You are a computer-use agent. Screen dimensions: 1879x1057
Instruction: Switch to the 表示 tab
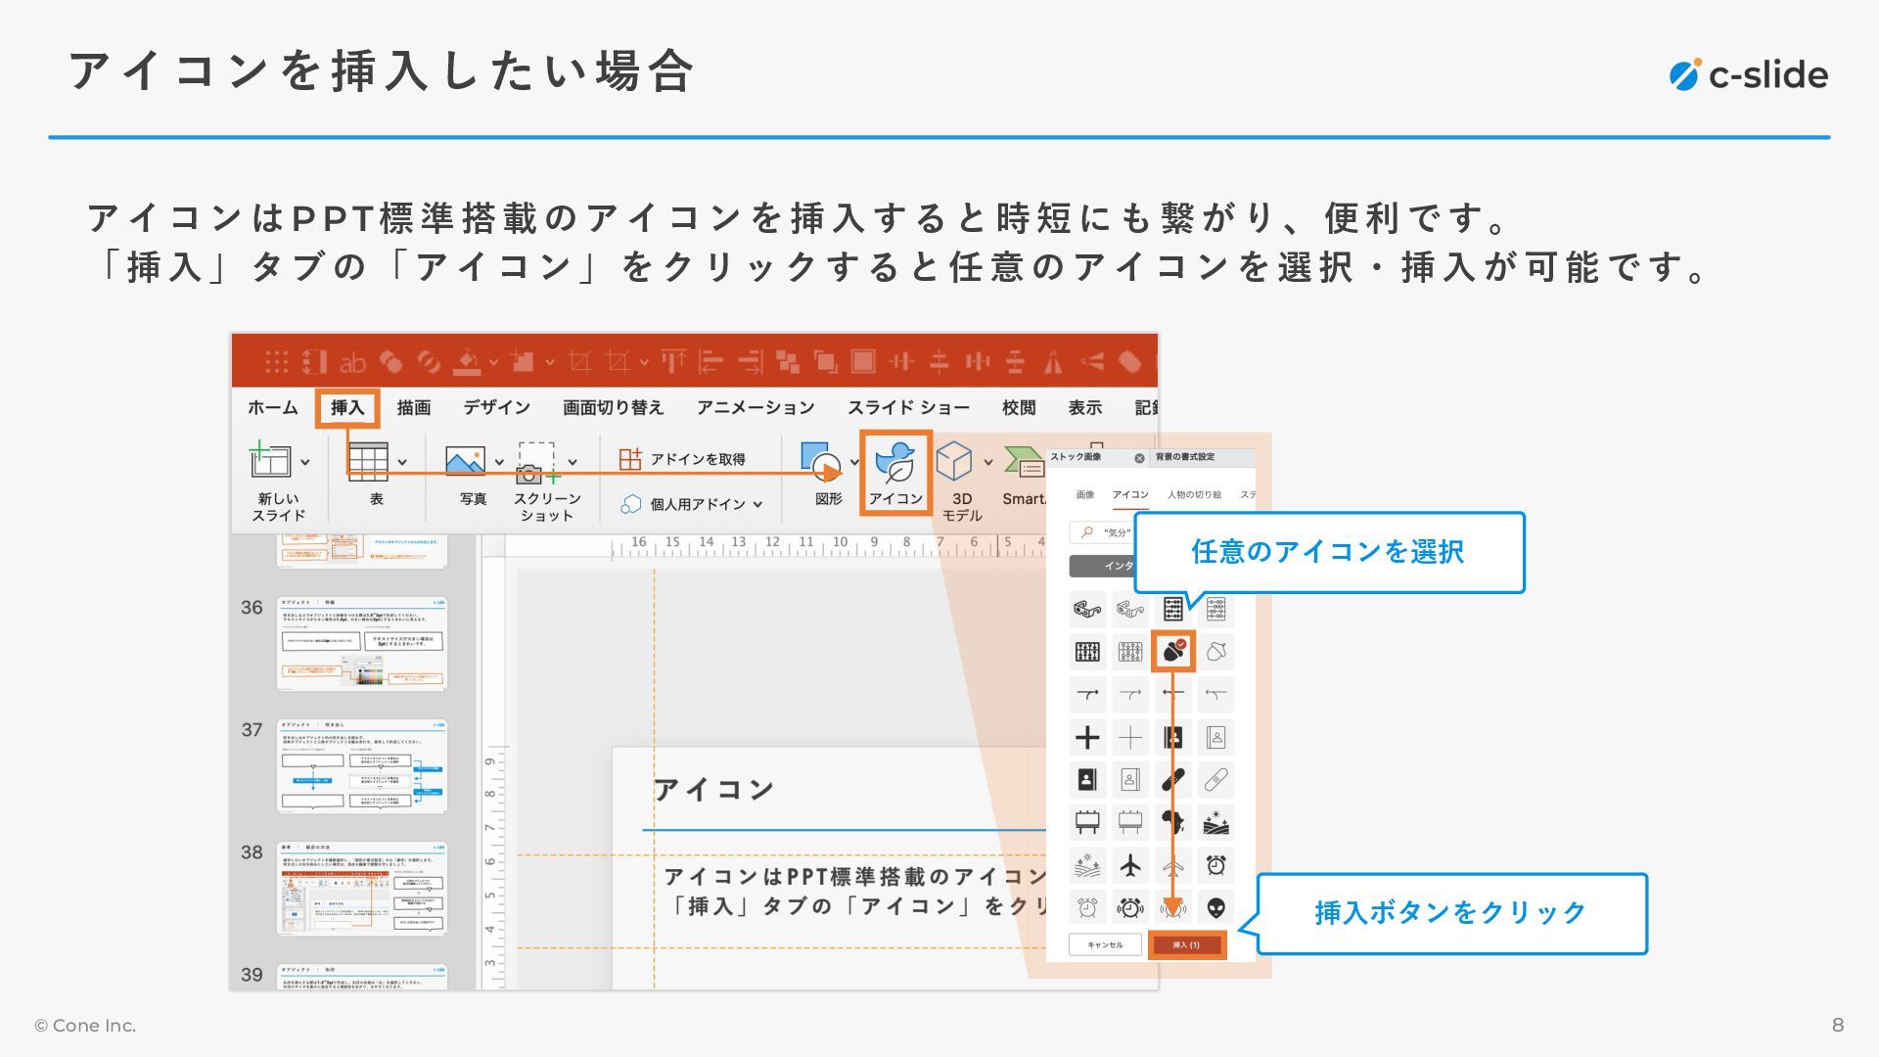[x=1084, y=407]
